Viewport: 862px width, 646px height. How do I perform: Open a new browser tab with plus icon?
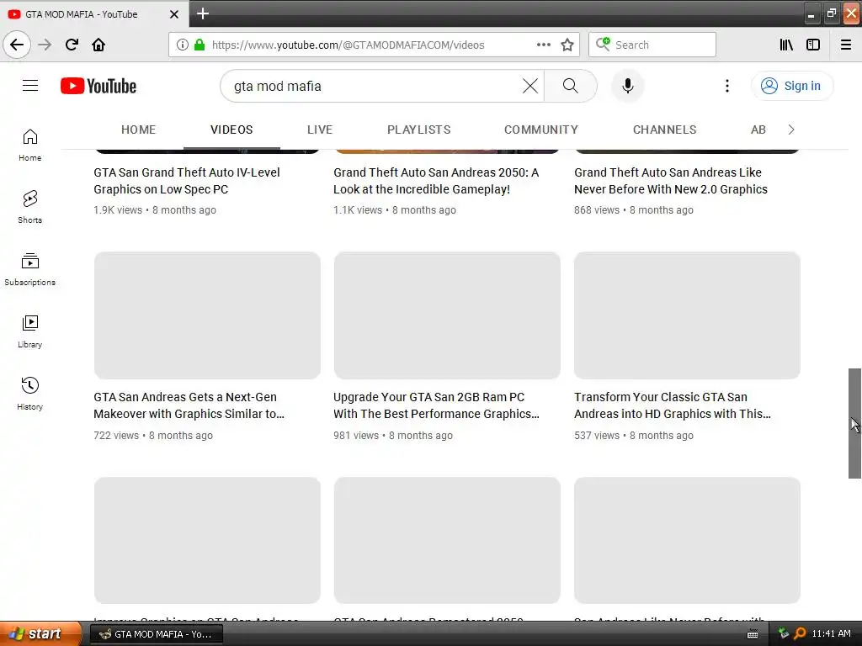click(x=203, y=13)
